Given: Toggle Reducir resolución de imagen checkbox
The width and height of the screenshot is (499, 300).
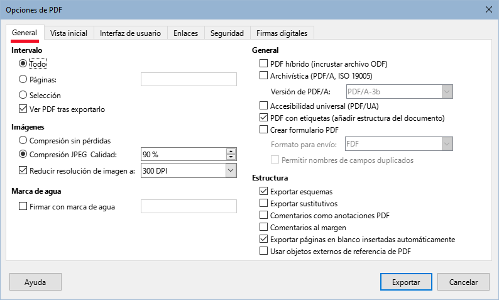Looking at the screenshot, I should coord(23,170).
